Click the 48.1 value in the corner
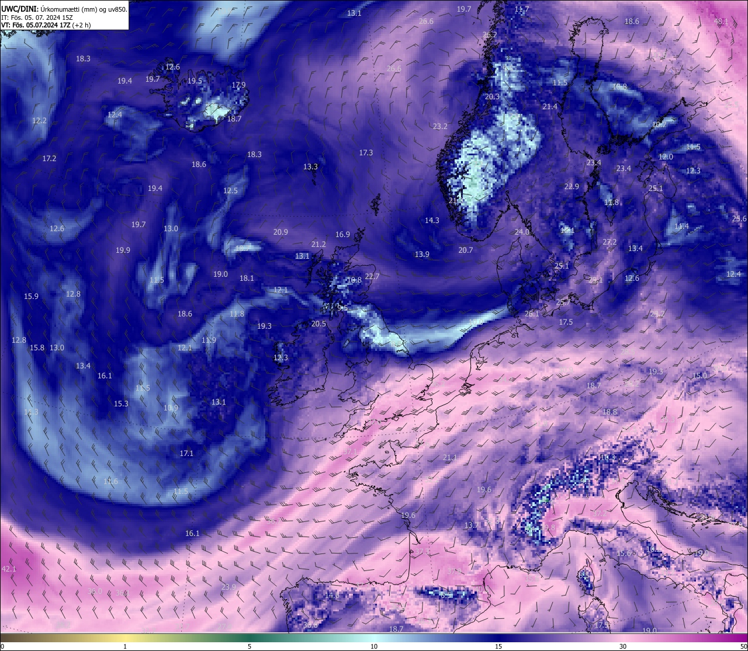Viewport: 748px width, 651px height. tap(721, 22)
